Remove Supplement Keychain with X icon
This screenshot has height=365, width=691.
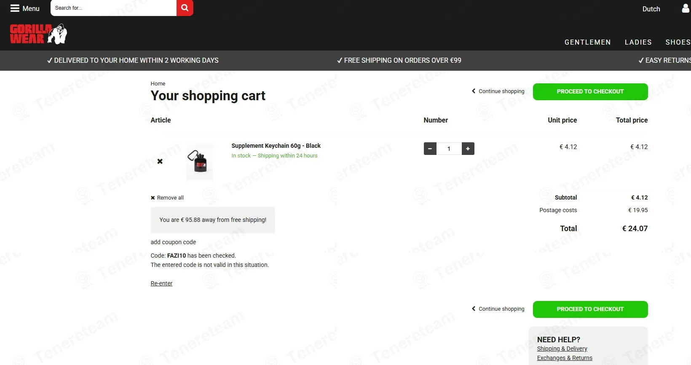(x=160, y=161)
